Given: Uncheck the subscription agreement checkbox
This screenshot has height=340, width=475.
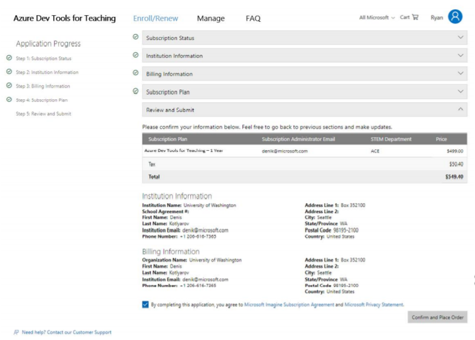Looking at the screenshot, I should coord(145,304).
